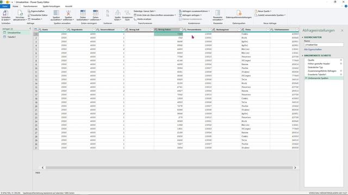This screenshot has width=348, height=195.
Task: Click the gear icon of the Erweiterte Tabelle1 step
Action: tap(341, 75)
